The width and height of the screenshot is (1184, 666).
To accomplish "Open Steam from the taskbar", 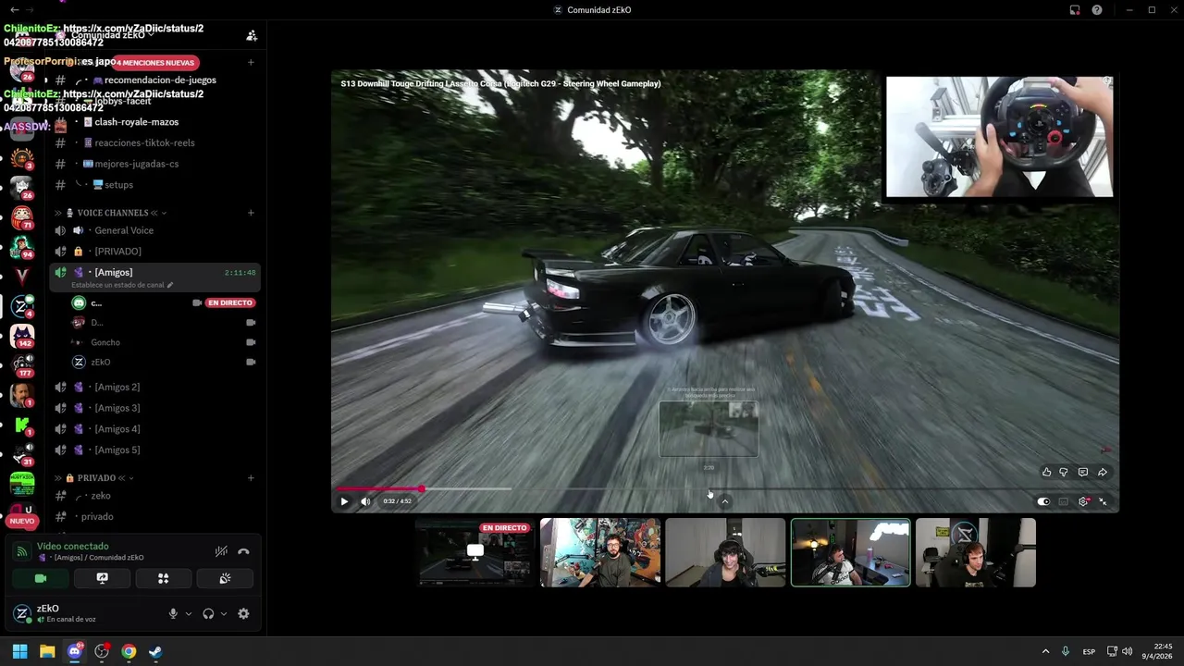I will pyautogui.click(x=155, y=651).
